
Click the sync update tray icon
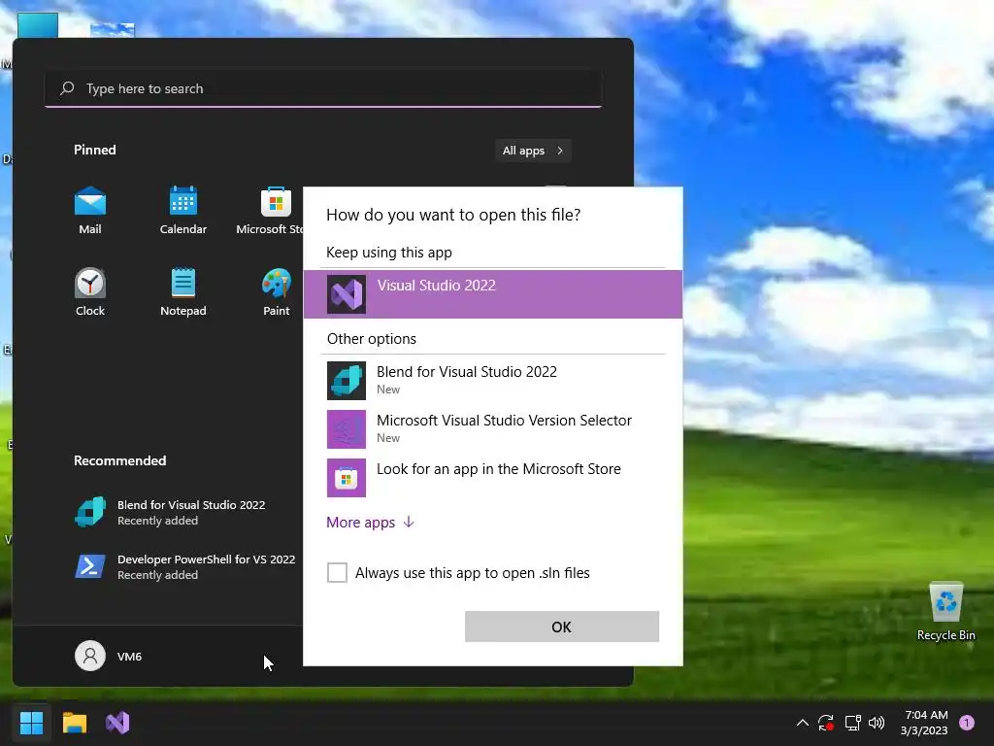[x=825, y=723]
